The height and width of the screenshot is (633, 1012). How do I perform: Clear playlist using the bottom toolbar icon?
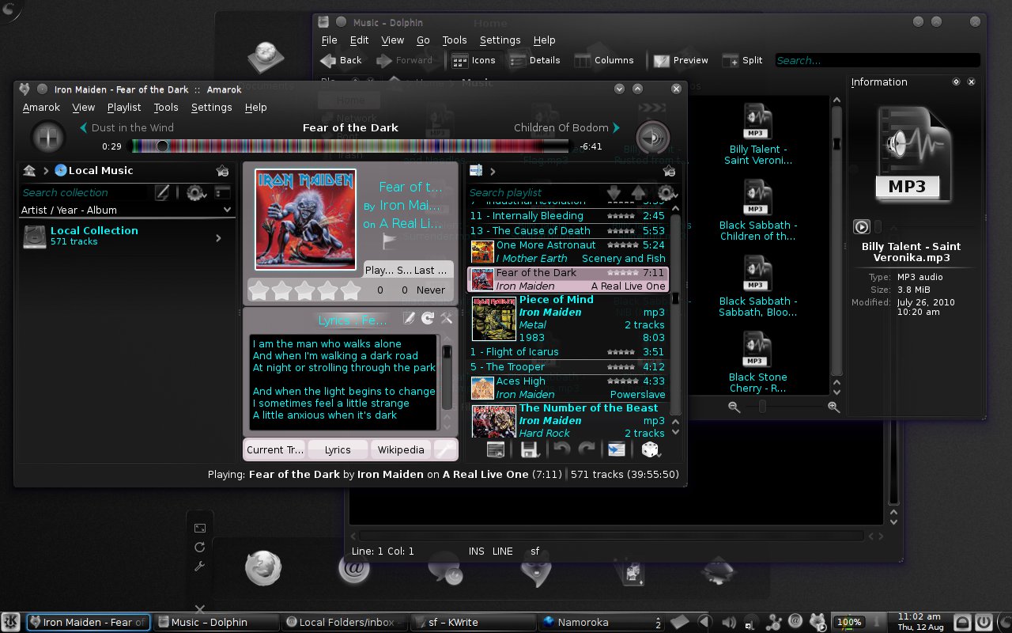tap(496, 449)
